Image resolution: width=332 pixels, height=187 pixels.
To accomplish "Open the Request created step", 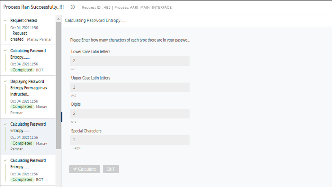I will tap(28, 30).
